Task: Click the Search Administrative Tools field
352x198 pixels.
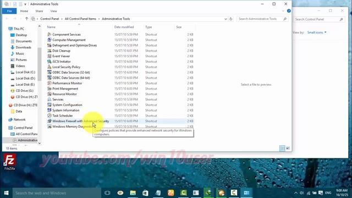Action: 262,19
